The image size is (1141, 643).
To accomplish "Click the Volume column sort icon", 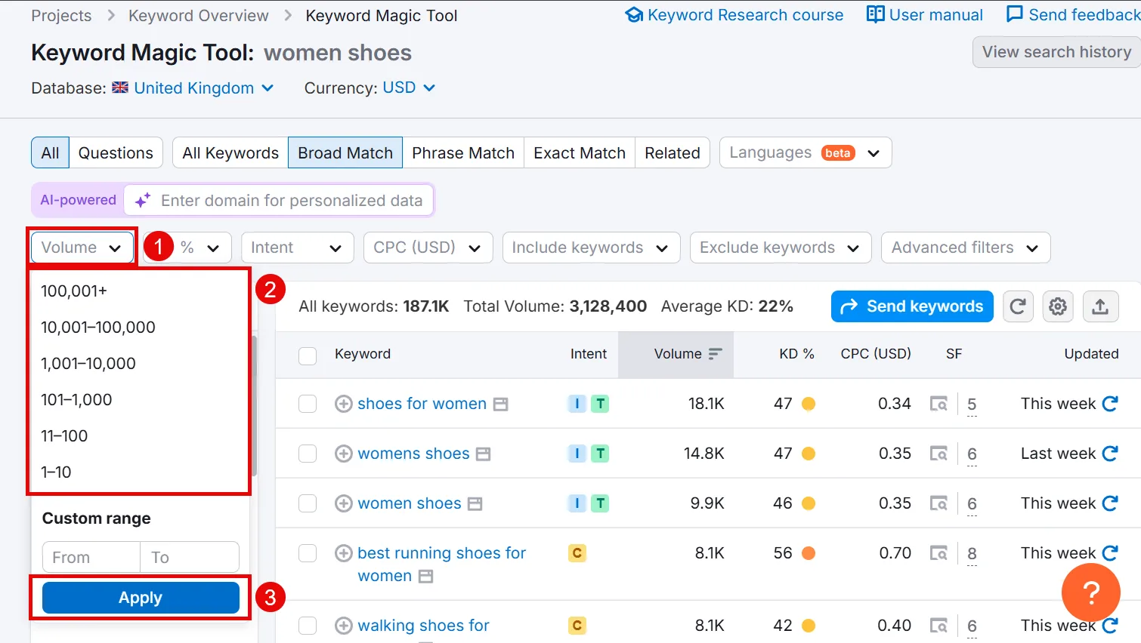I will 715,354.
